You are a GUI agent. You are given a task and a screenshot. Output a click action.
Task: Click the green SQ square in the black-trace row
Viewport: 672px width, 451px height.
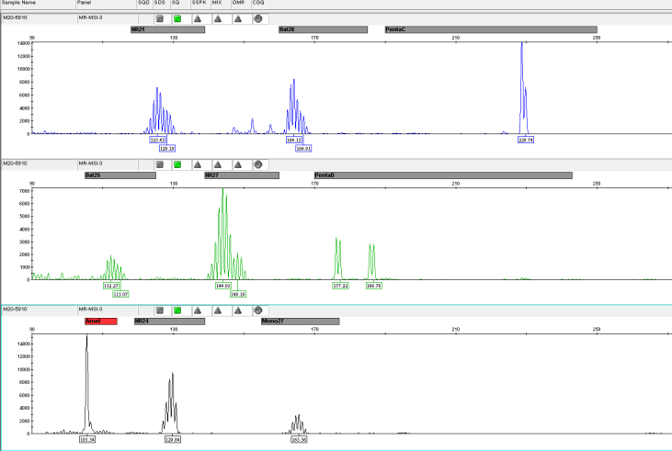click(x=177, y=310)
